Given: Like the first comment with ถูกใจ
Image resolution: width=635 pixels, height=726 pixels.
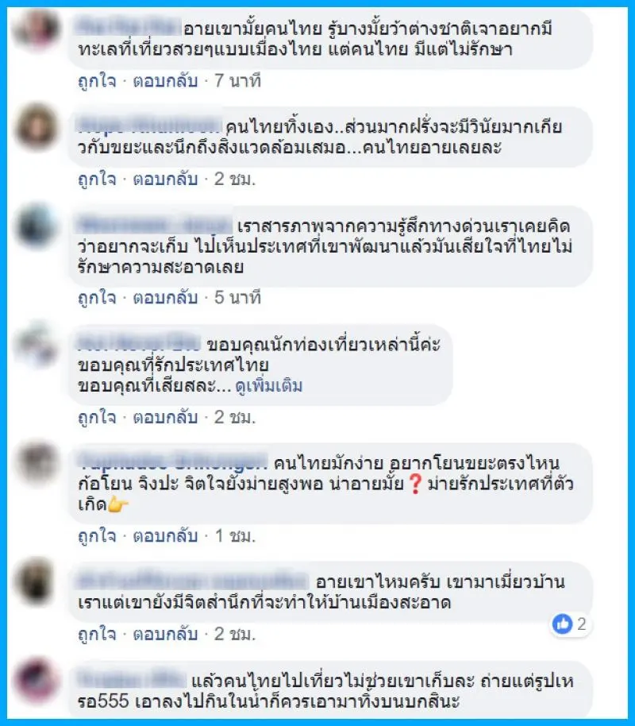Looking at the screenshot, I should pos(97,81).
